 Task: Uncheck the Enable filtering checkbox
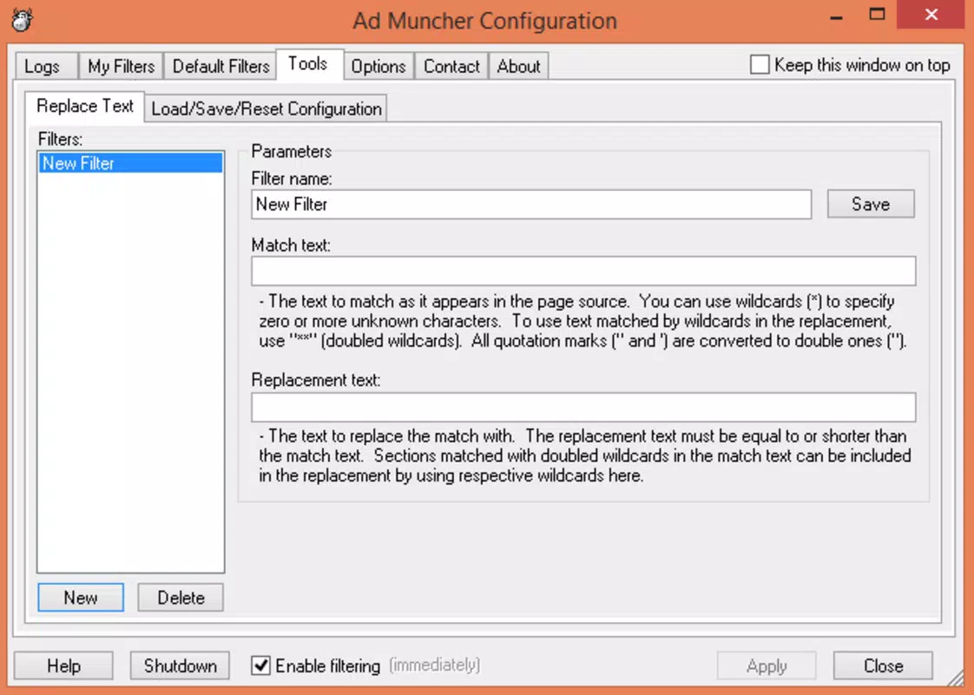(261, 665)
